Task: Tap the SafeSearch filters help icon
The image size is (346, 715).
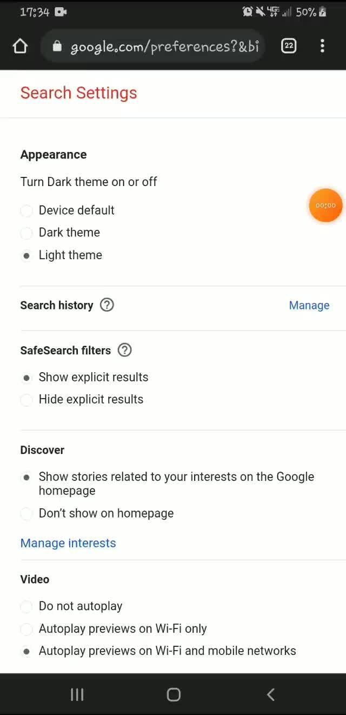Action: (x=124, y=350)
